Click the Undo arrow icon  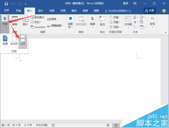[x=13, y=4]
